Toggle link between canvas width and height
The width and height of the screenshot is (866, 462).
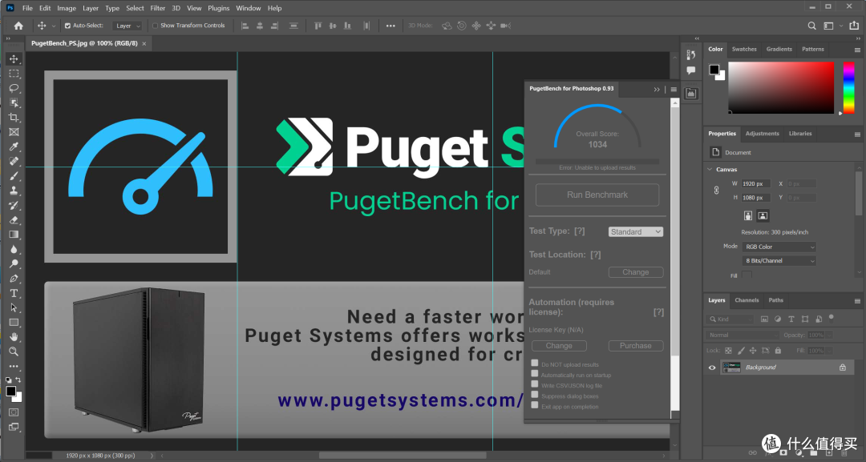(x=716, y=191)
